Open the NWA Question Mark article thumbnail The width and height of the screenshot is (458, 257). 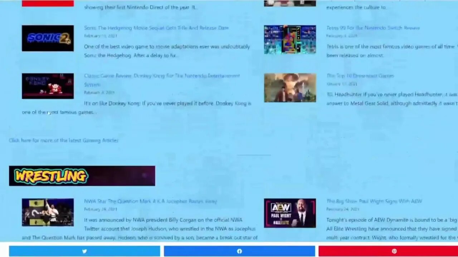[x=48, y=212]
